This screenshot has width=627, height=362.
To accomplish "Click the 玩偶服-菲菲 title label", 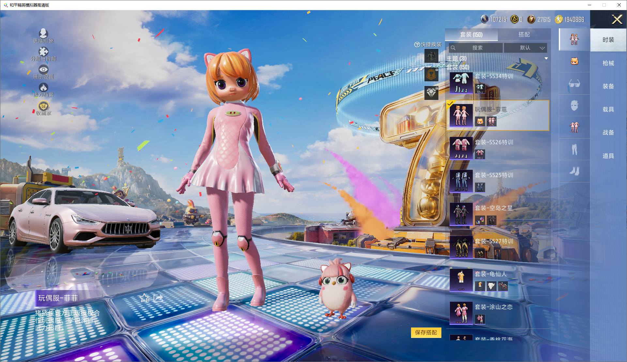I will pyautogui.click(x=58, y=298).
